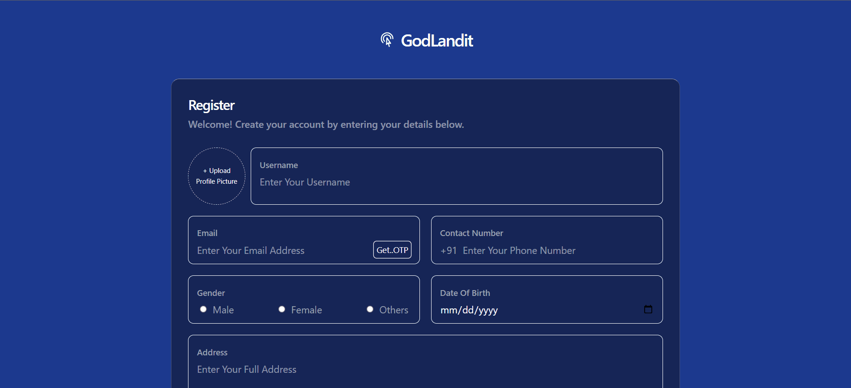Choose the Female gender option
The height and width of the screenshot is (388, 851).
(282, 309)
